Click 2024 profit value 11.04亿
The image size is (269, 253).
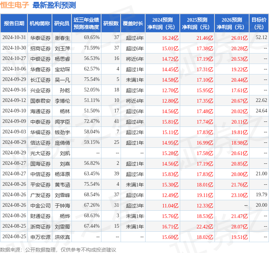coord(170,206)
